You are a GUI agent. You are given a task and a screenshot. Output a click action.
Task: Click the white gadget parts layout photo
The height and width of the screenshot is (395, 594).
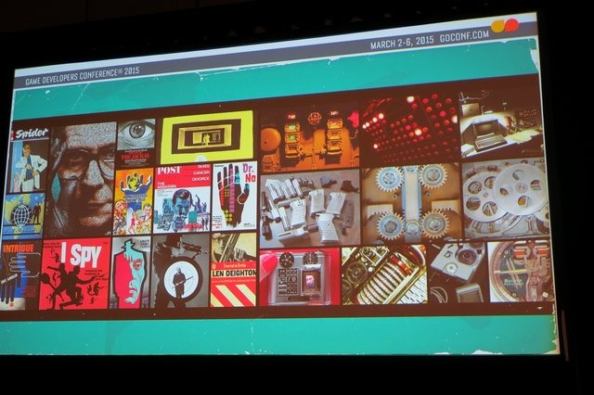[x=310, y=209]
